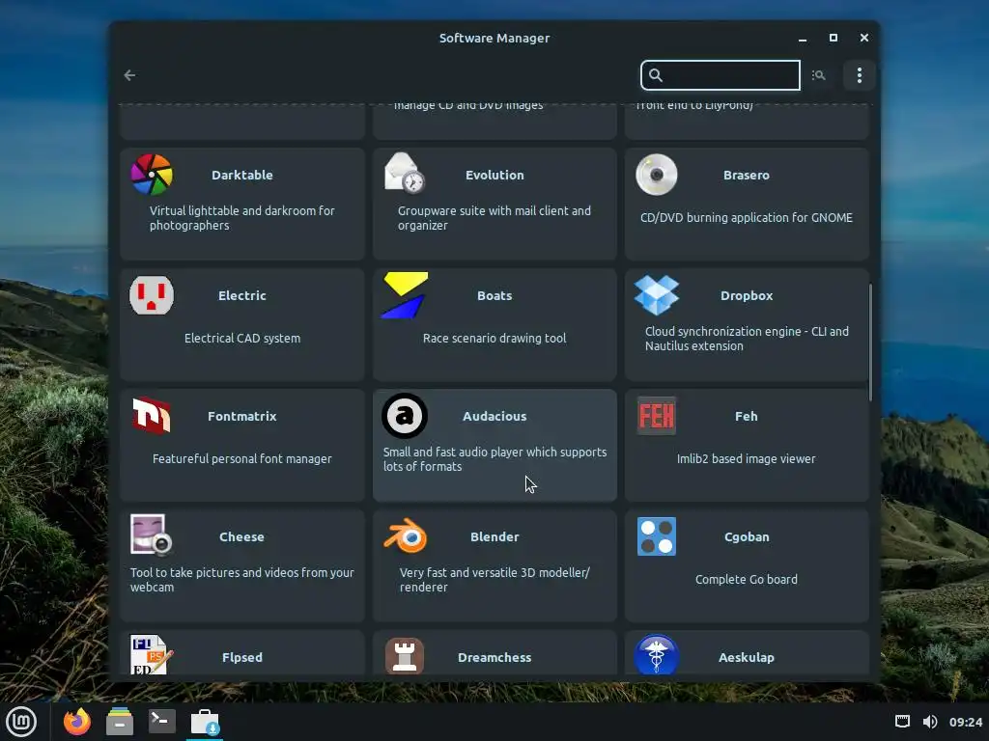Go back using the back arrow
Viewport: 989px width, 741px height.
click(x=130, y=75)
